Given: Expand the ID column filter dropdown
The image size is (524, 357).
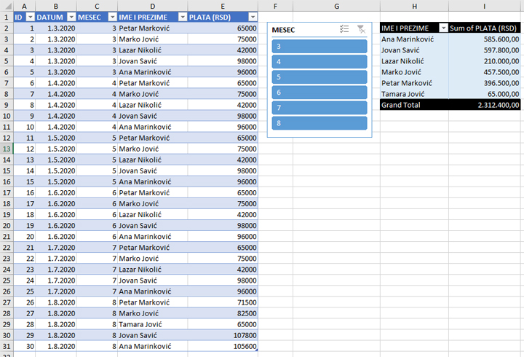Looking at the screenshot, I should [30, 17].
